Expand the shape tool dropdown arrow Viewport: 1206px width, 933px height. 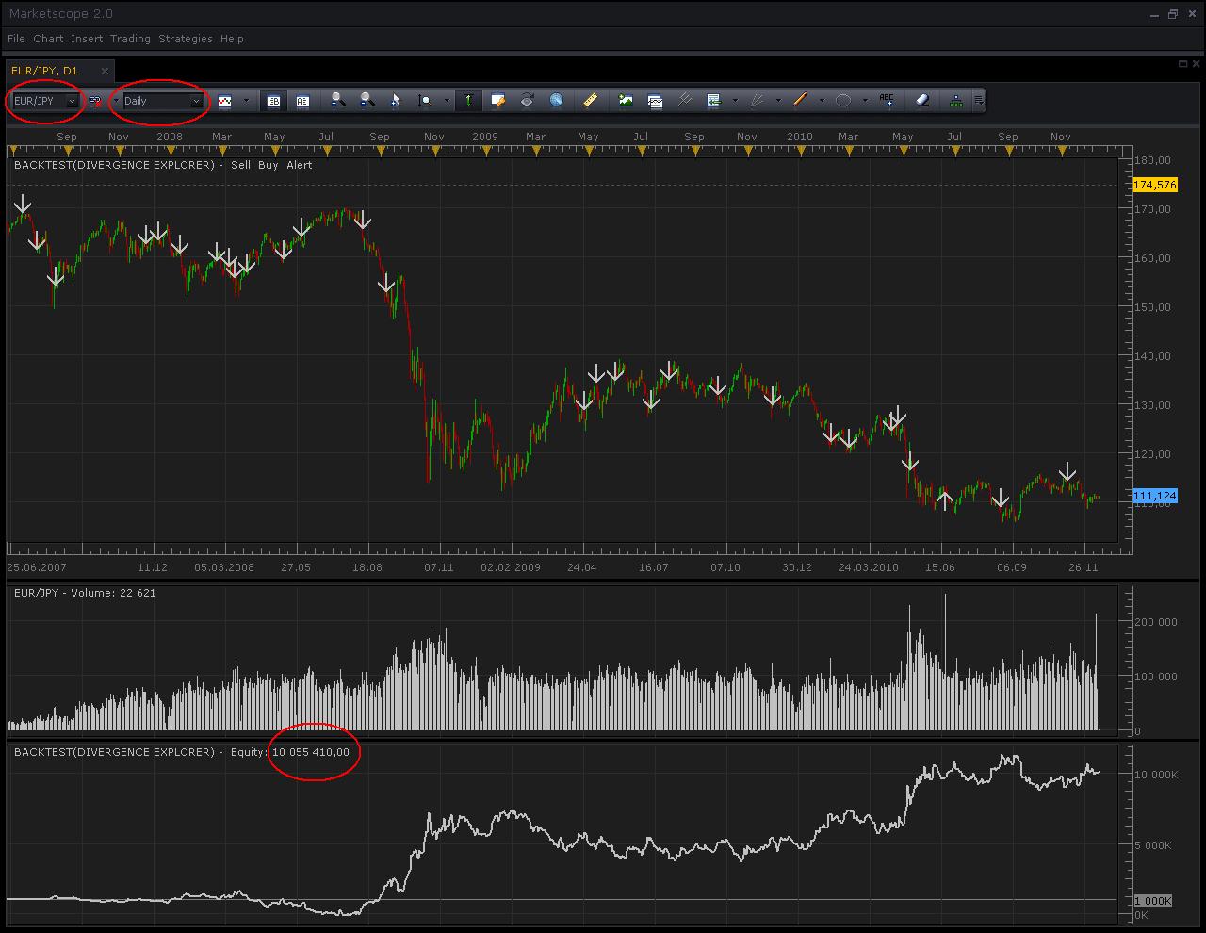pyautogui.click(x=865, y=101)
